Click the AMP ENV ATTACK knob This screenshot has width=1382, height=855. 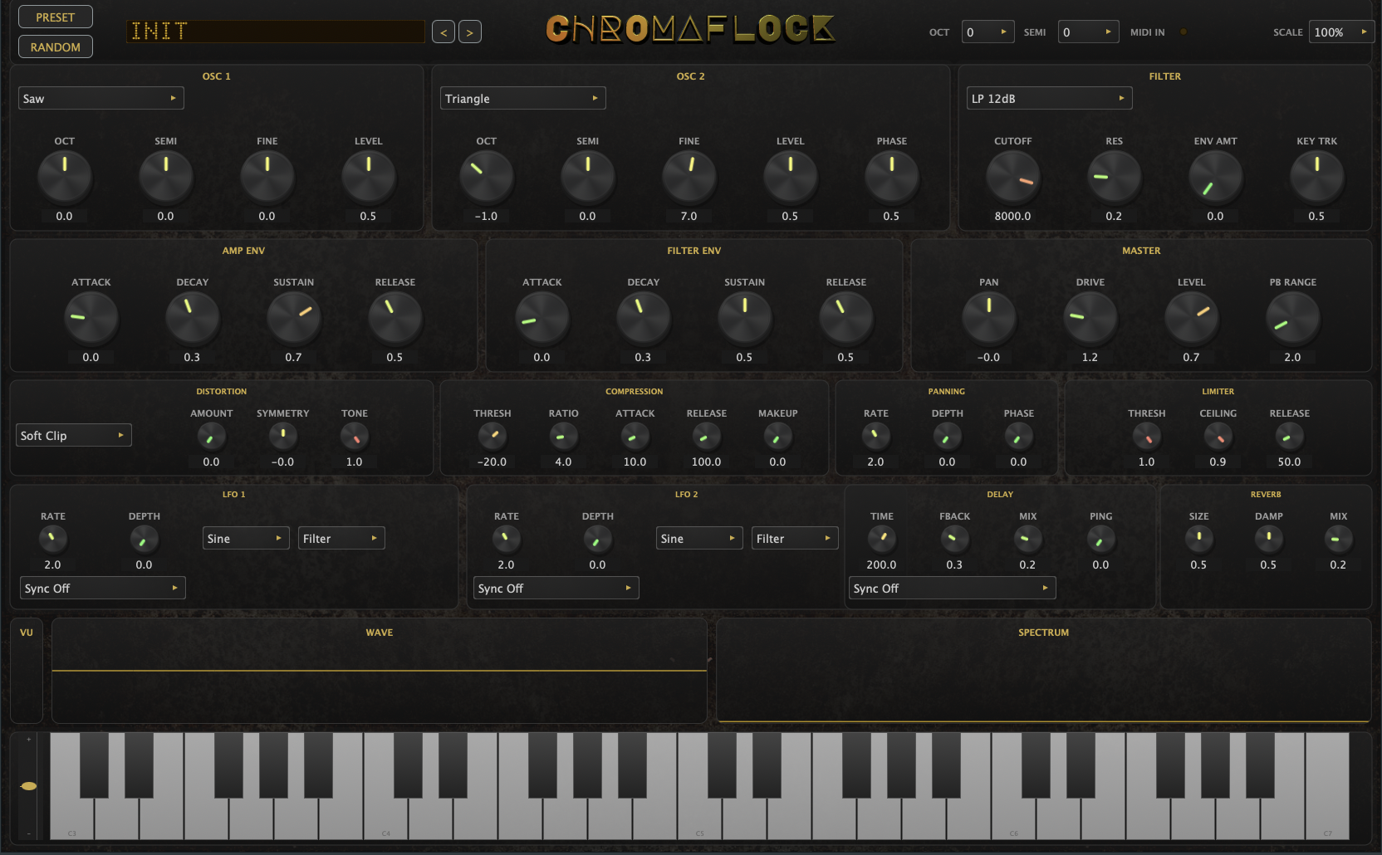pyautogui.click(x=91, y=318)
